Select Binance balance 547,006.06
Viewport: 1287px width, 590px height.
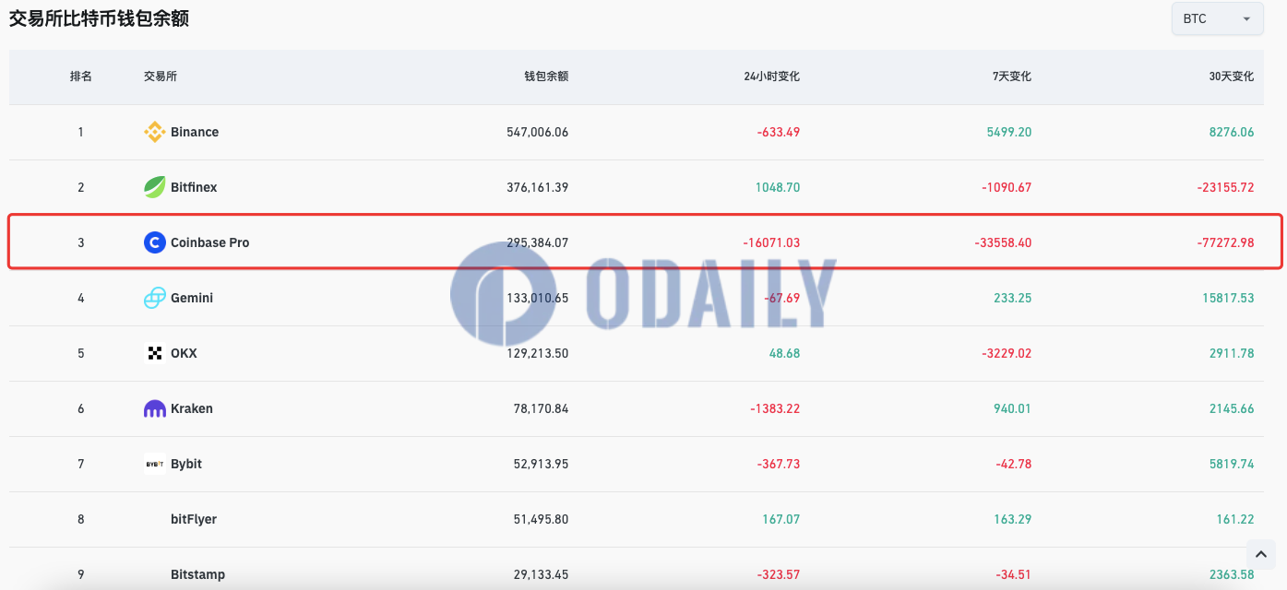pyautogui.click(x=538, y=132)
